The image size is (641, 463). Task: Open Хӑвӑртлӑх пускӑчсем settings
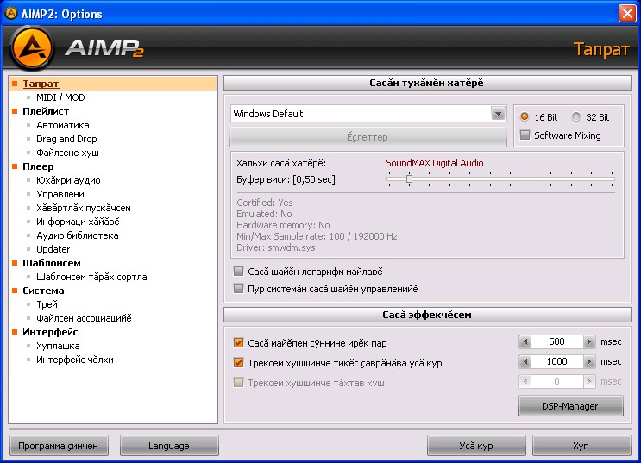tap(84, 208)
